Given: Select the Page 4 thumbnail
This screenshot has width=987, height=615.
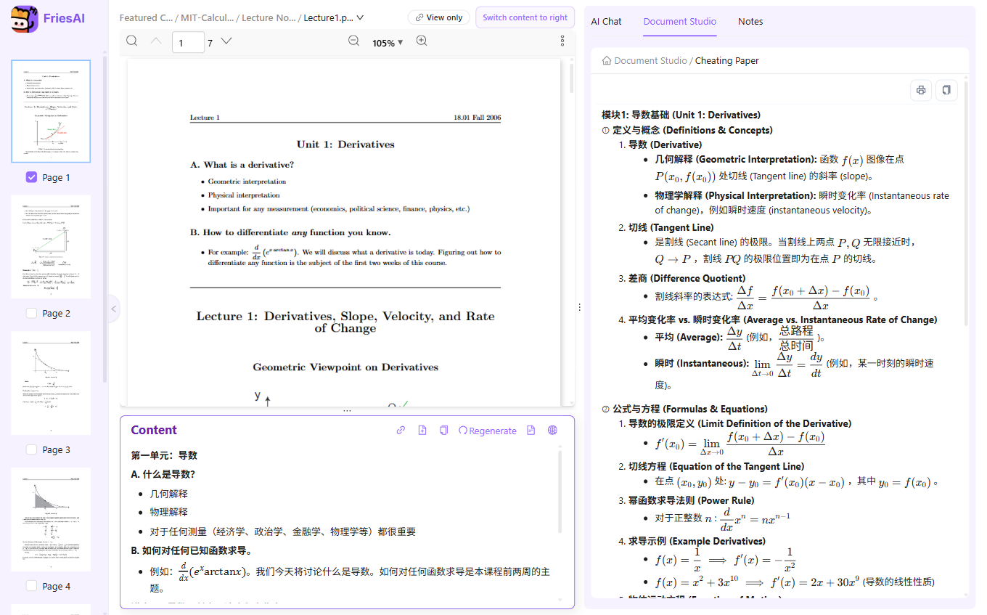Looking at the screenshot, I should 51,520.
